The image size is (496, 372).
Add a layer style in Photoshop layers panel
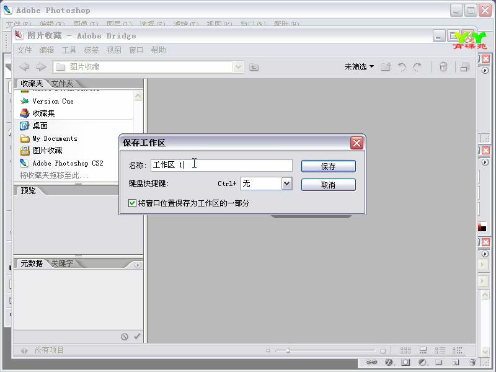[389, 362]
